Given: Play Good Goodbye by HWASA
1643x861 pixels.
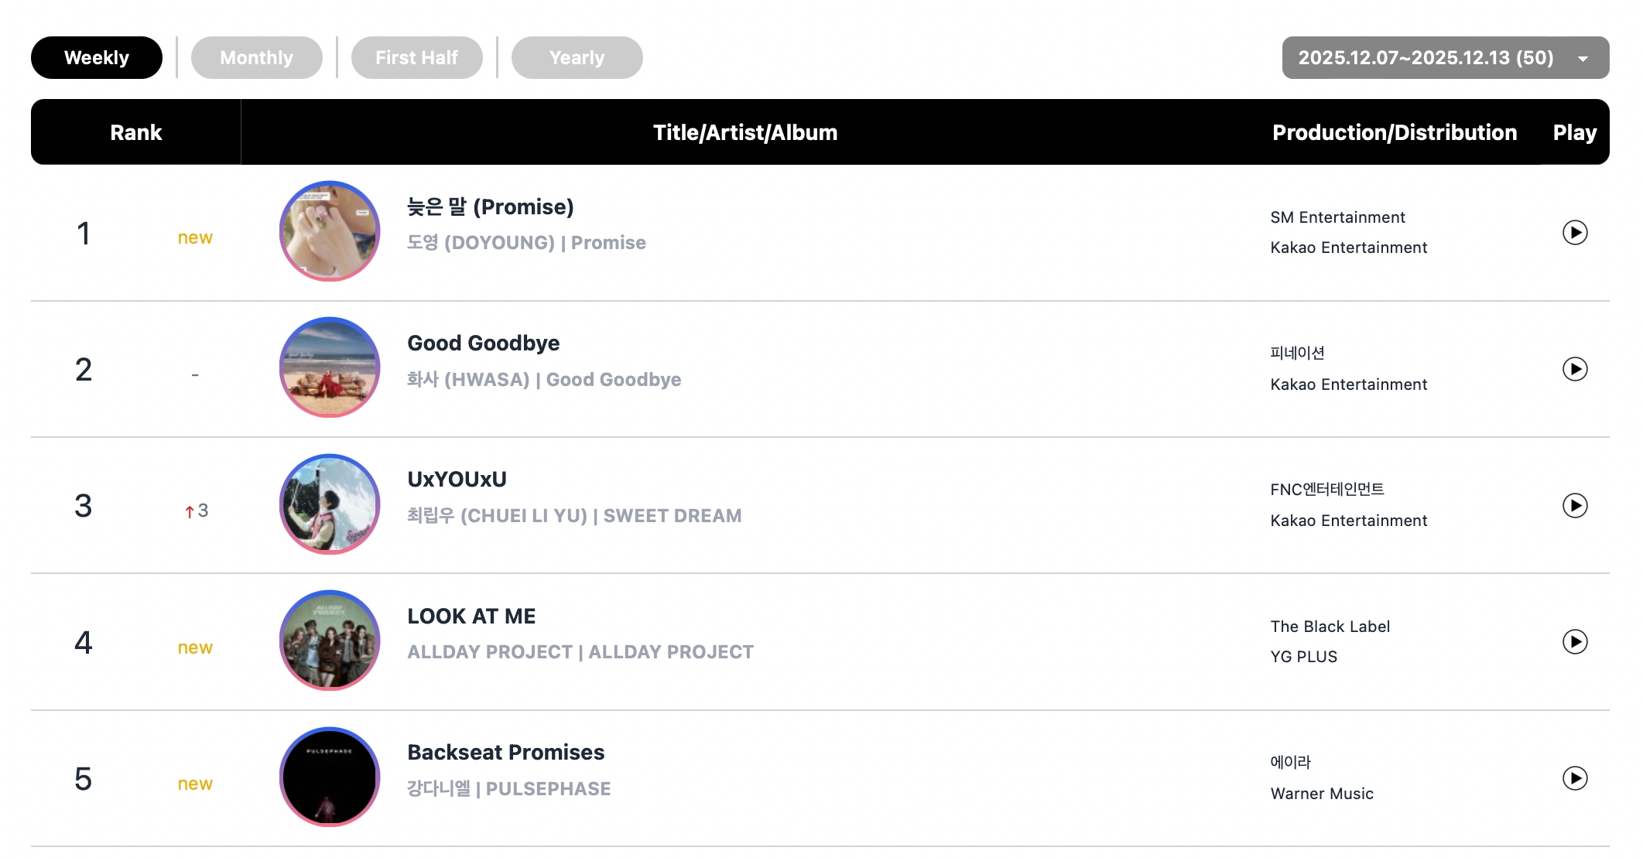Looking at the screenshot, I should (1574, 369).
